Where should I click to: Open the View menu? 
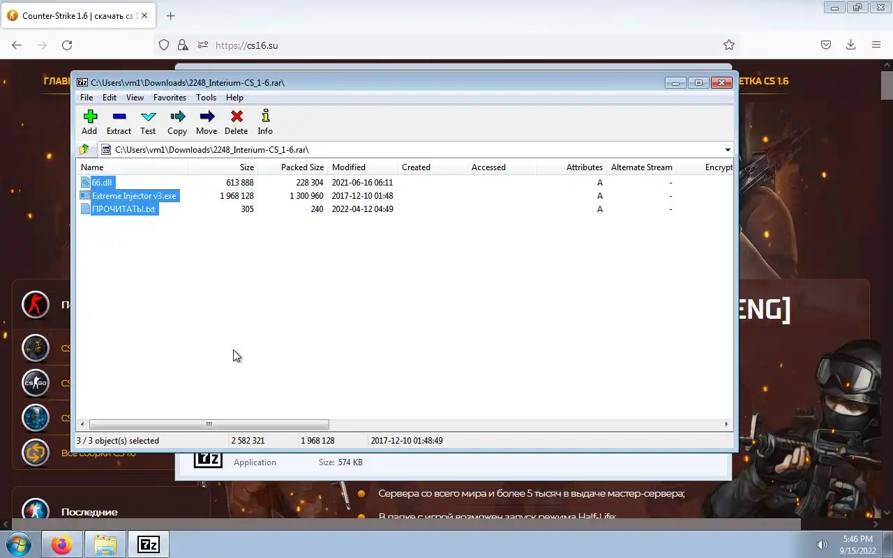click(135, 98)
